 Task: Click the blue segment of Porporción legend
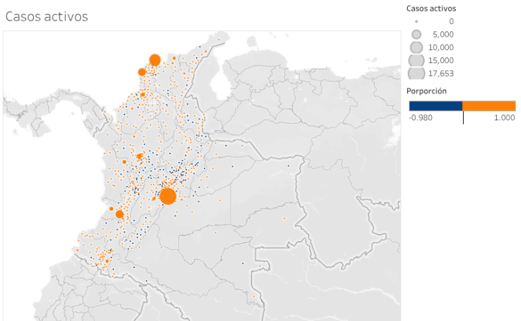click(435, 106)
